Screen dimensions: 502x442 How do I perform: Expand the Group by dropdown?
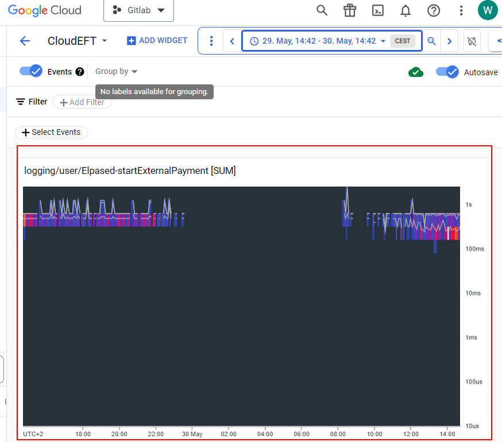click(117, 72)
